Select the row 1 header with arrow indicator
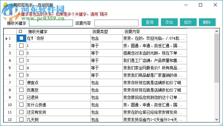The height and width of the screenshot is (126, 223). [x=10, y=38]
